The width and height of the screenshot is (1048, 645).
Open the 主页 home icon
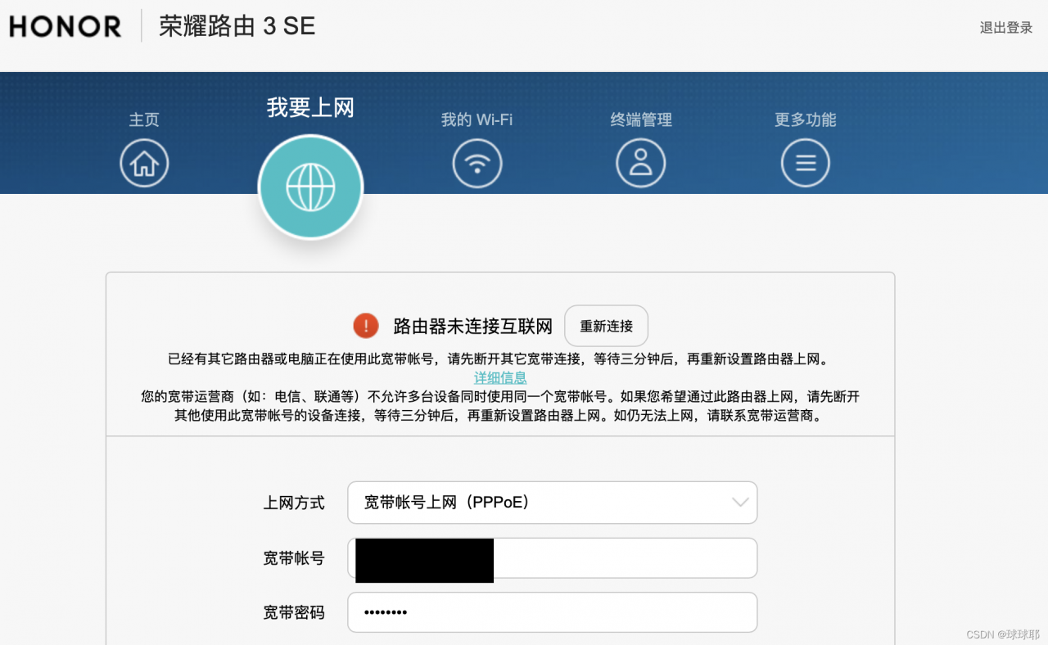coord(144,163)
